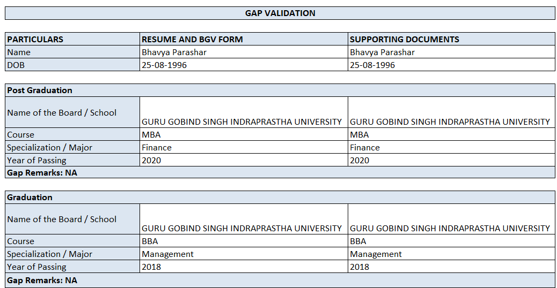Click the Gap Remarks row below year 2018
Screen dimensions: 557x288
280,281
